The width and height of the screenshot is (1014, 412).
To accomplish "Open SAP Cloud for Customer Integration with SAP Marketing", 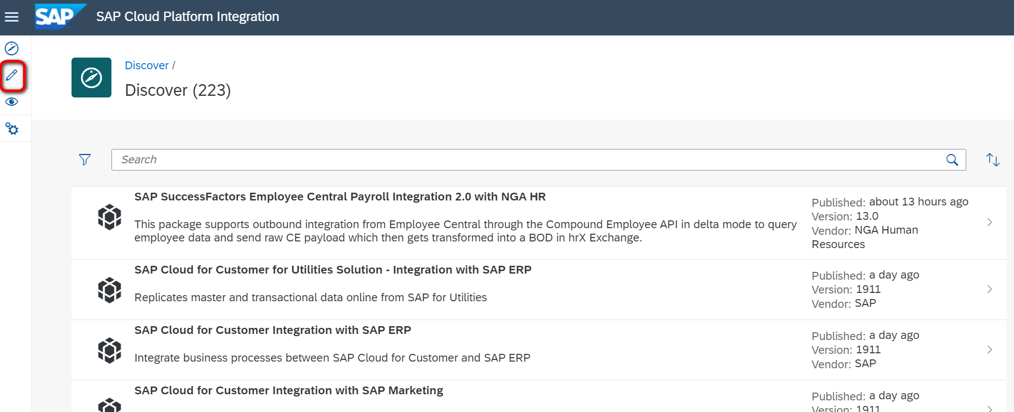I will 288,391.
